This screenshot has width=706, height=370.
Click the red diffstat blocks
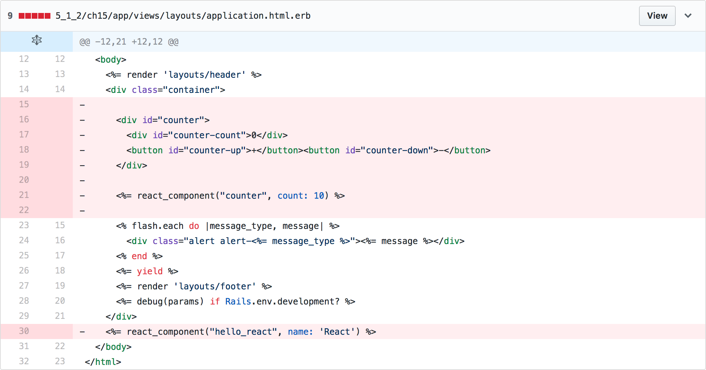click(x=35, y=16)
